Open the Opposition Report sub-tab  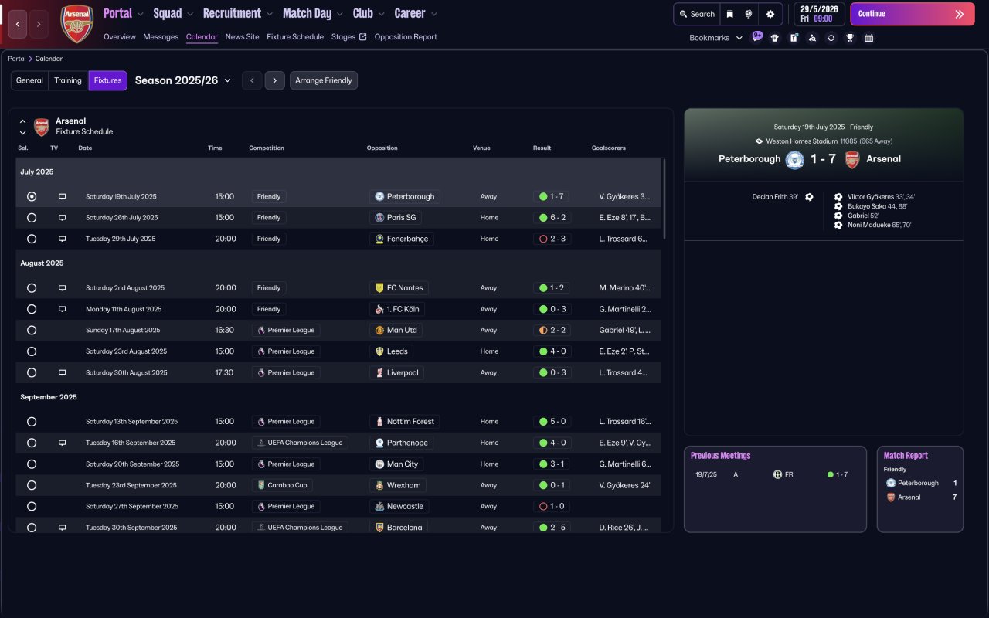click(x=406, y=36)
